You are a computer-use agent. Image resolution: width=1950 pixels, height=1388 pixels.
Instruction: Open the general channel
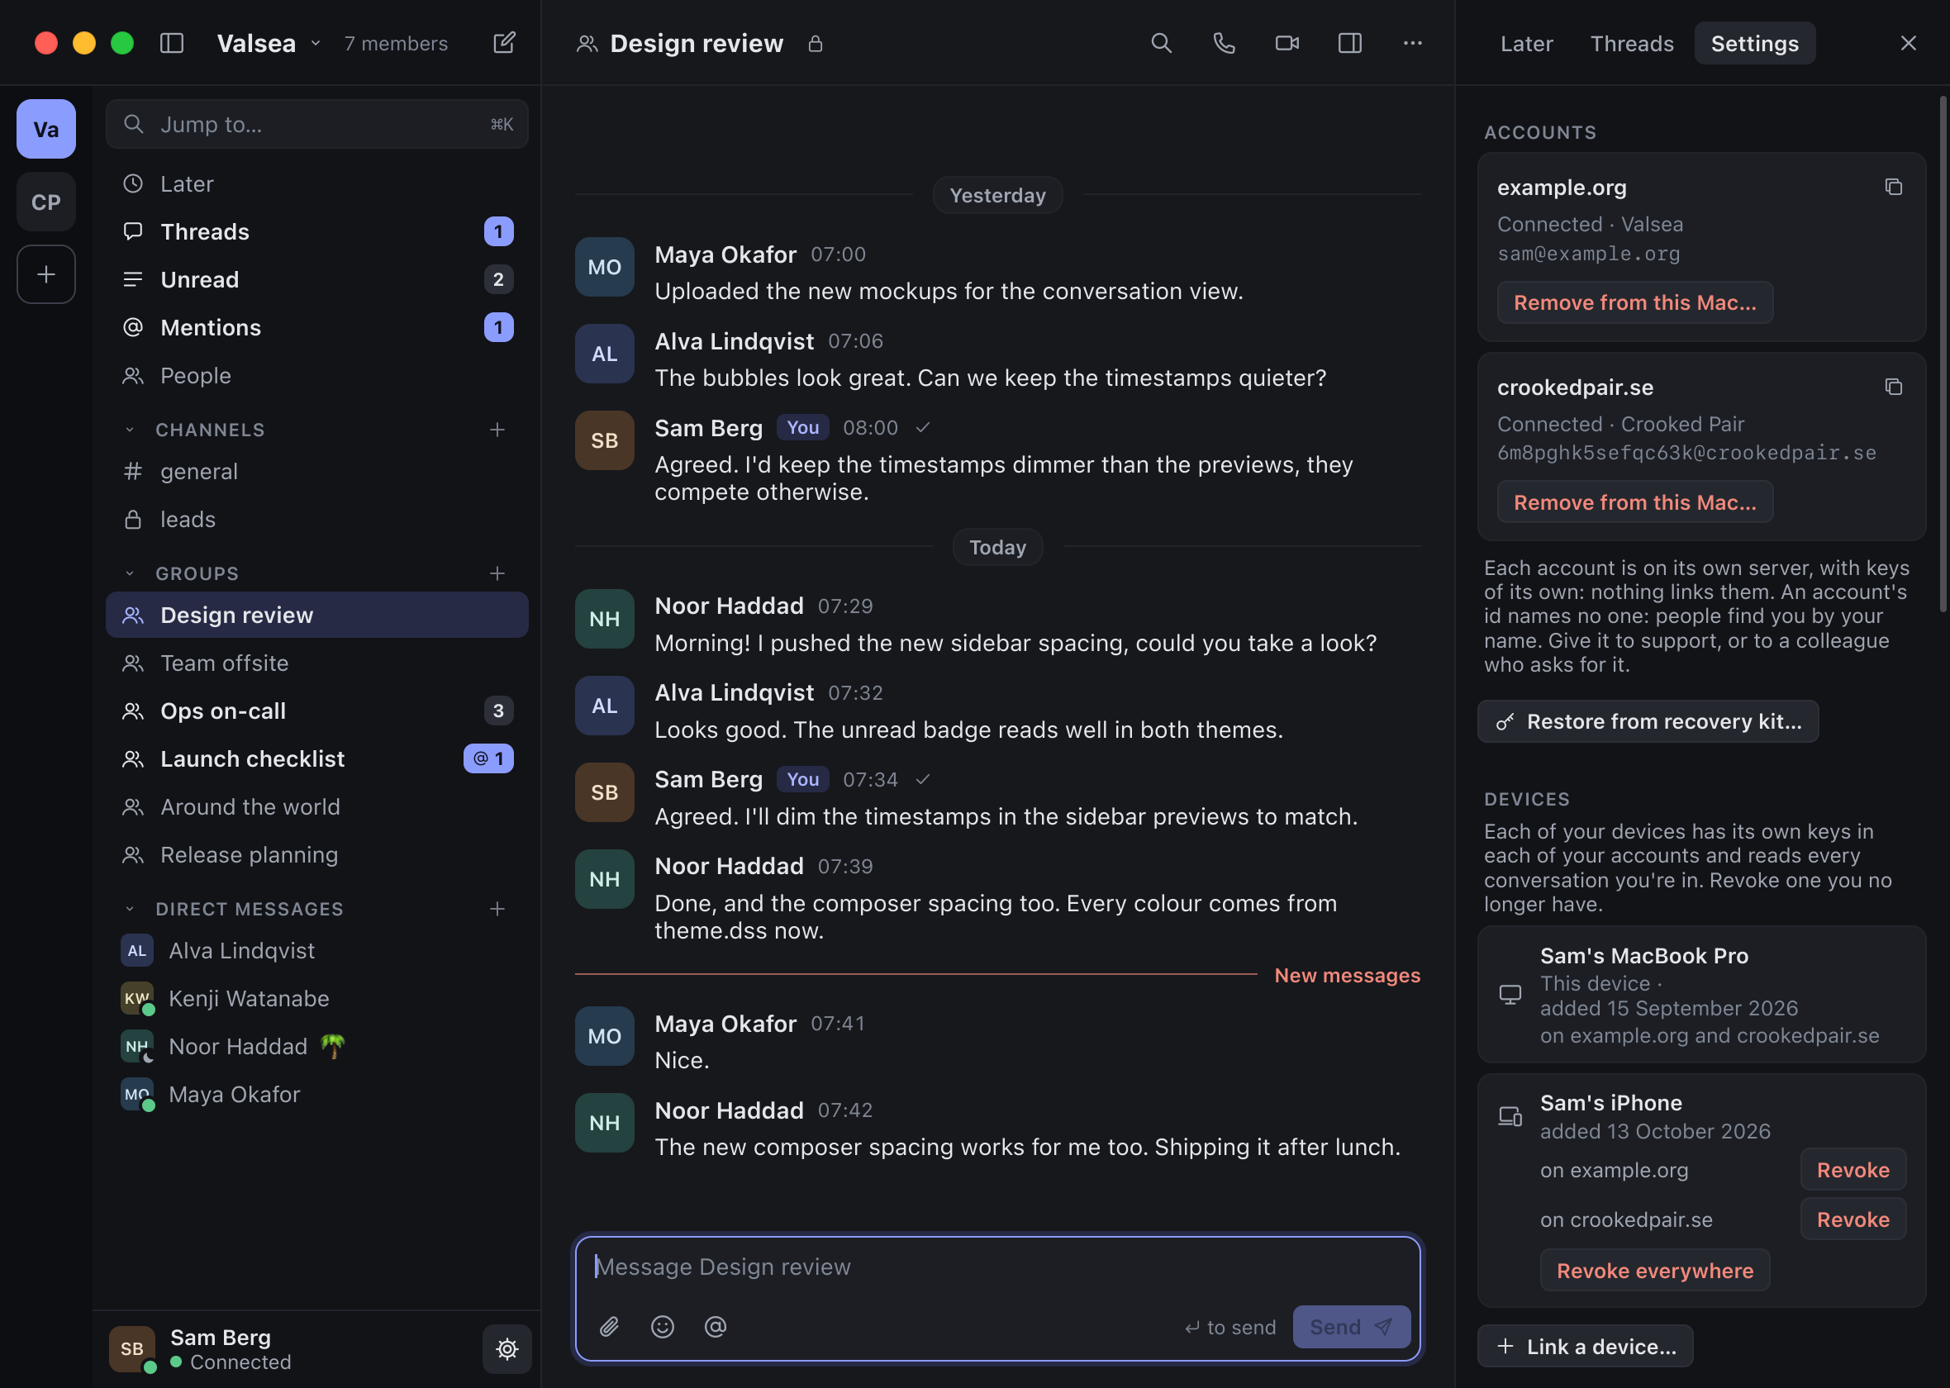click(317, 471)
